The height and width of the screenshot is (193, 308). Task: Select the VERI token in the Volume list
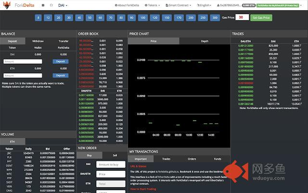9,186
